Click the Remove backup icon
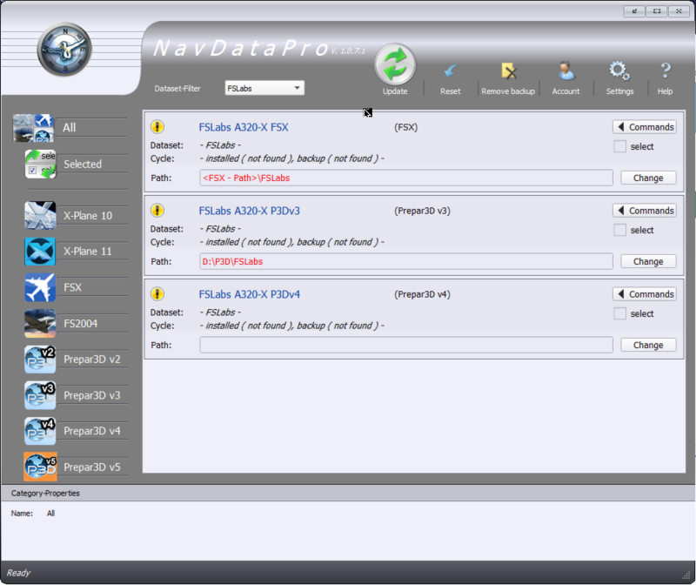The width and height of the screenshot is (696, 585). (x=508, y=71)
